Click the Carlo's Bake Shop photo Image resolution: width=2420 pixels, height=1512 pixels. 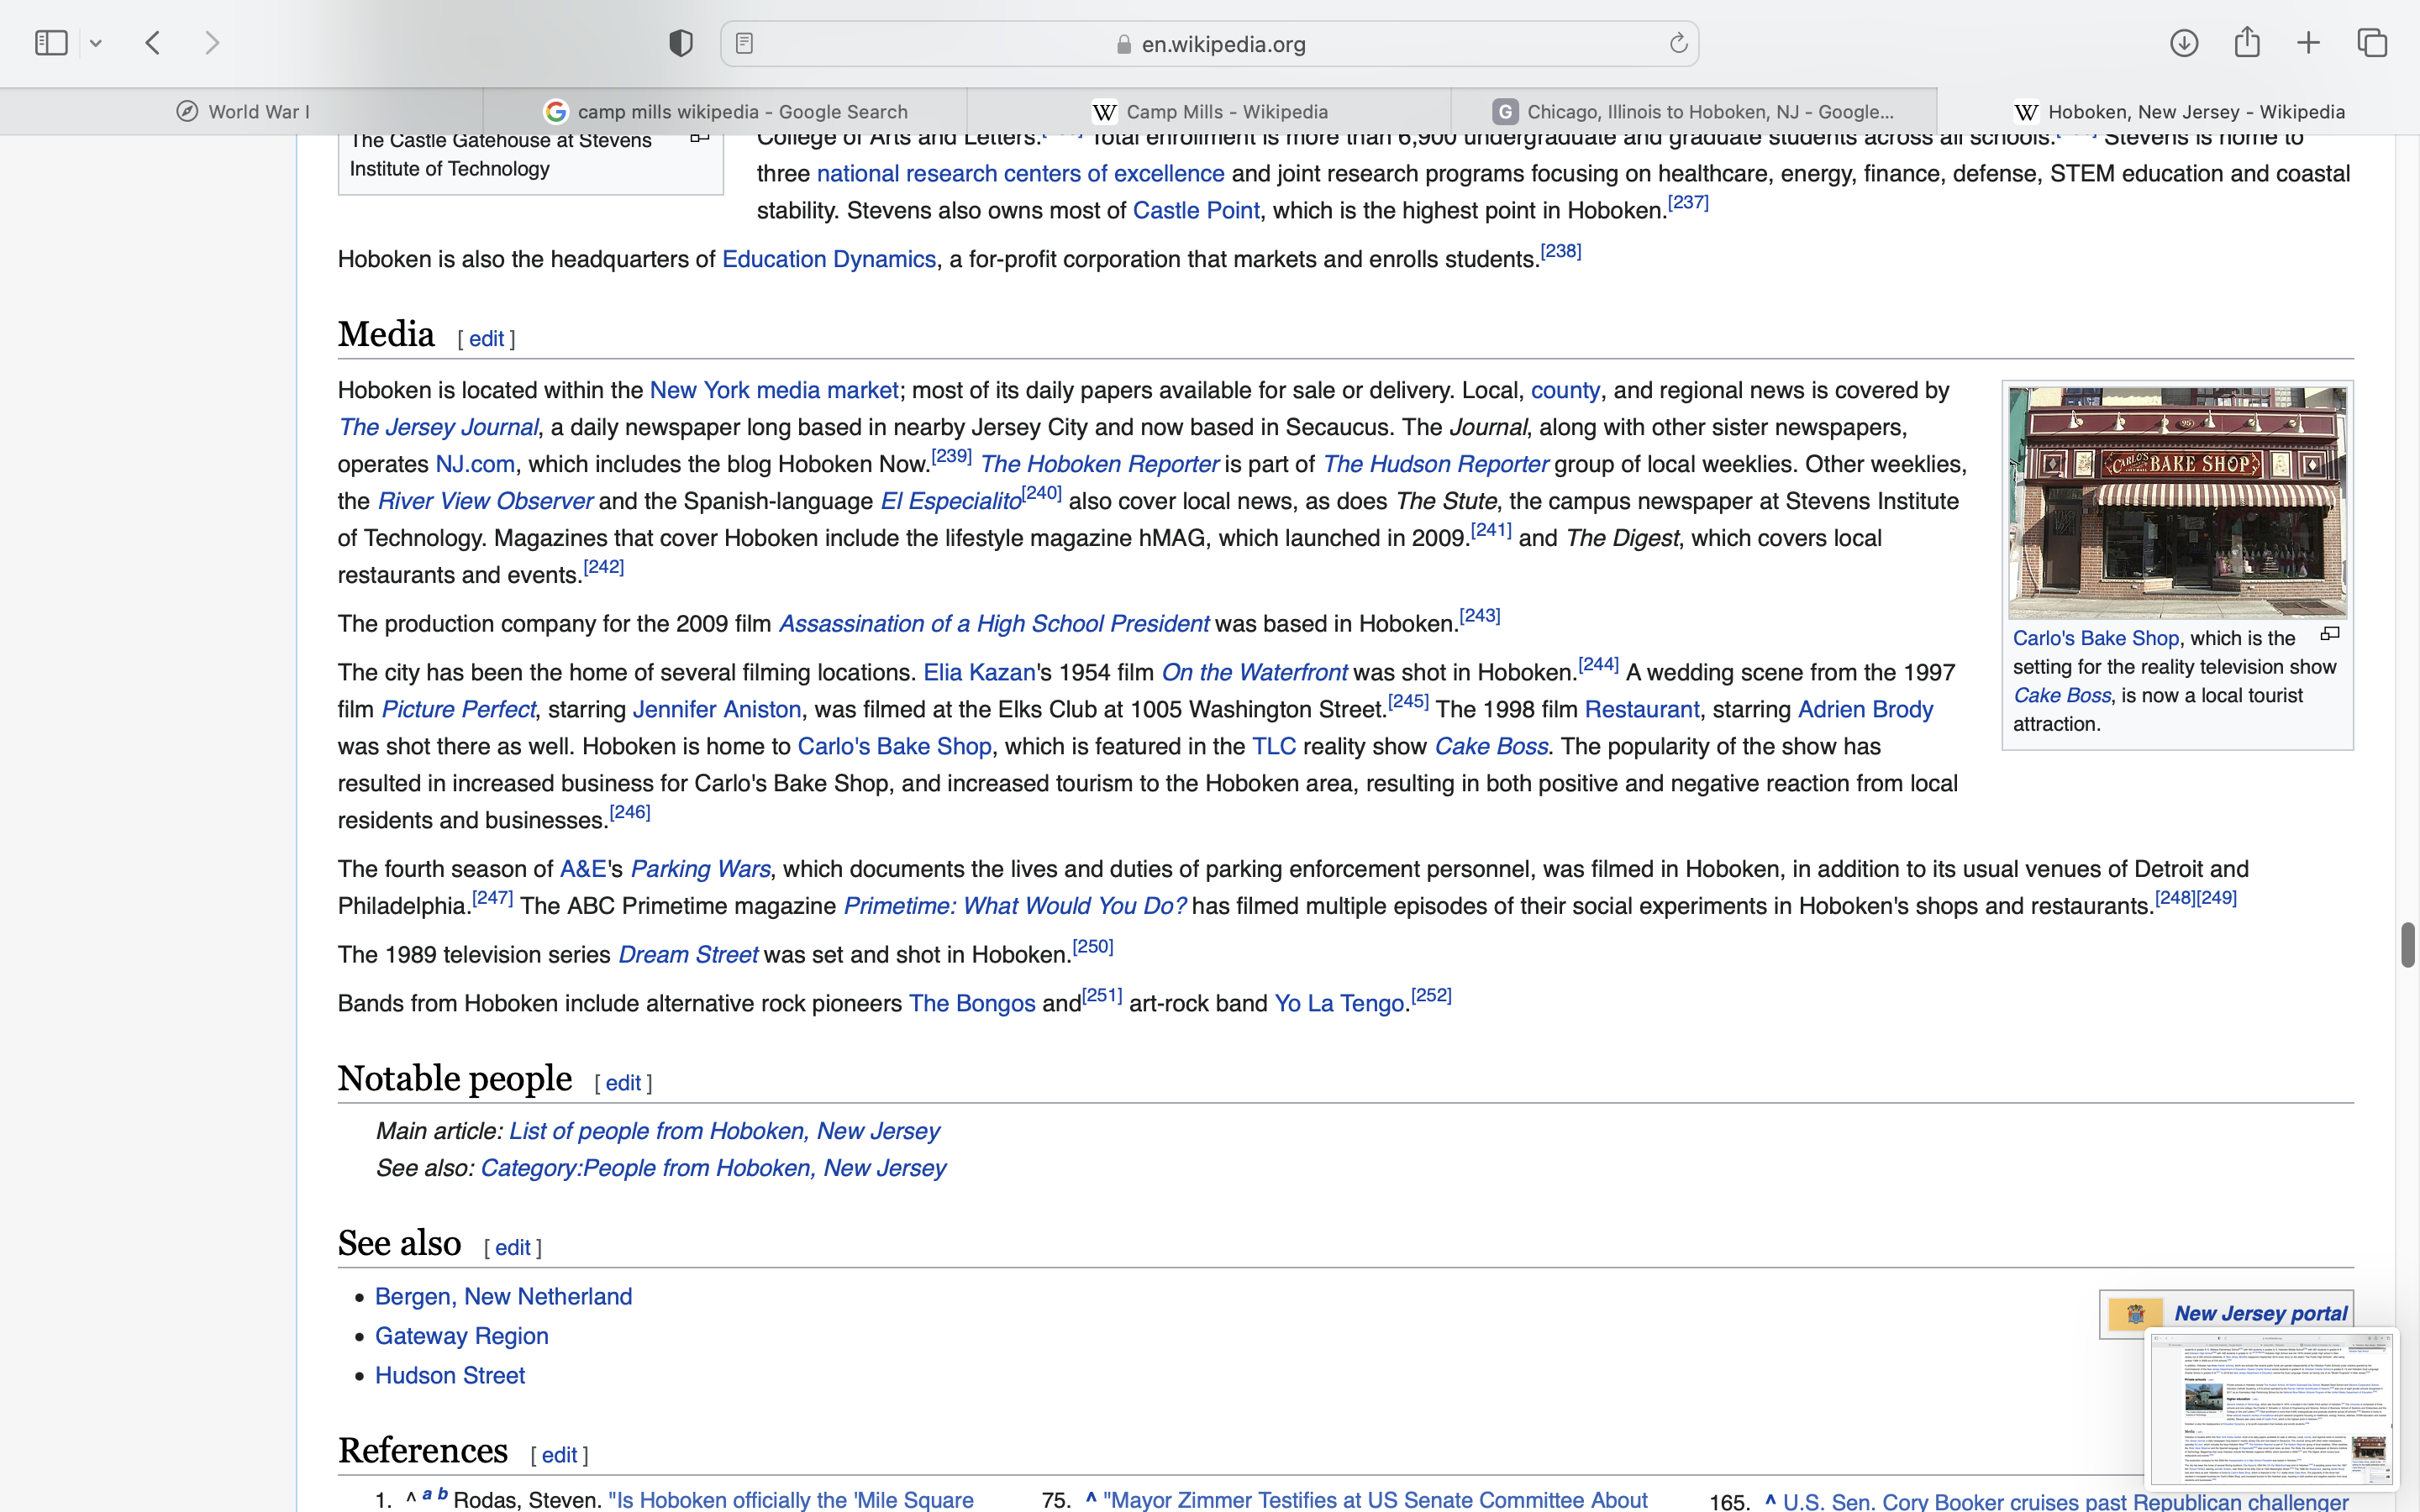[2177, 502]
